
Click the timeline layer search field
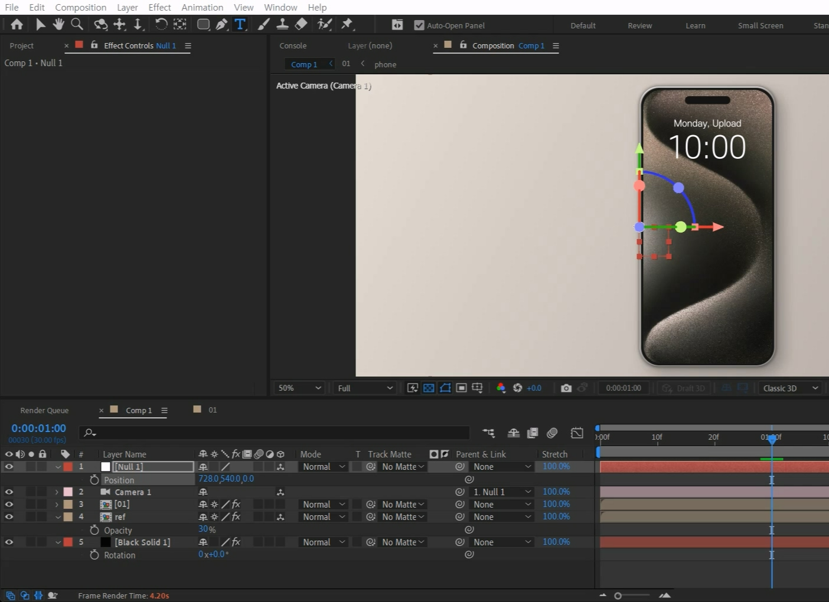point(275,433)
